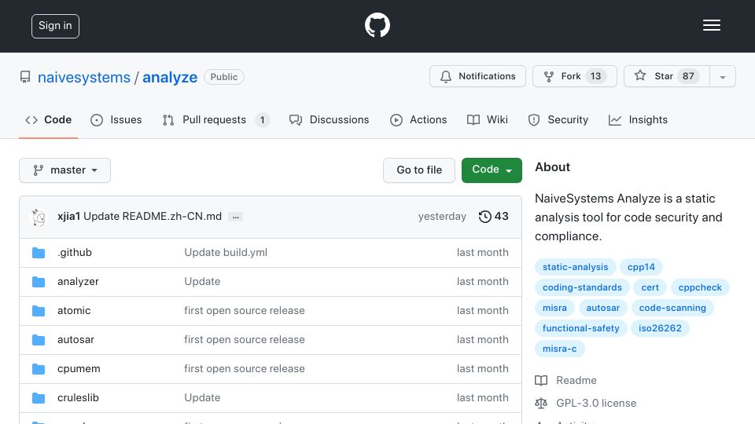
Task: Click the GitHub Octocat logo
Action: pyautogui.click(x=377, y=25)
